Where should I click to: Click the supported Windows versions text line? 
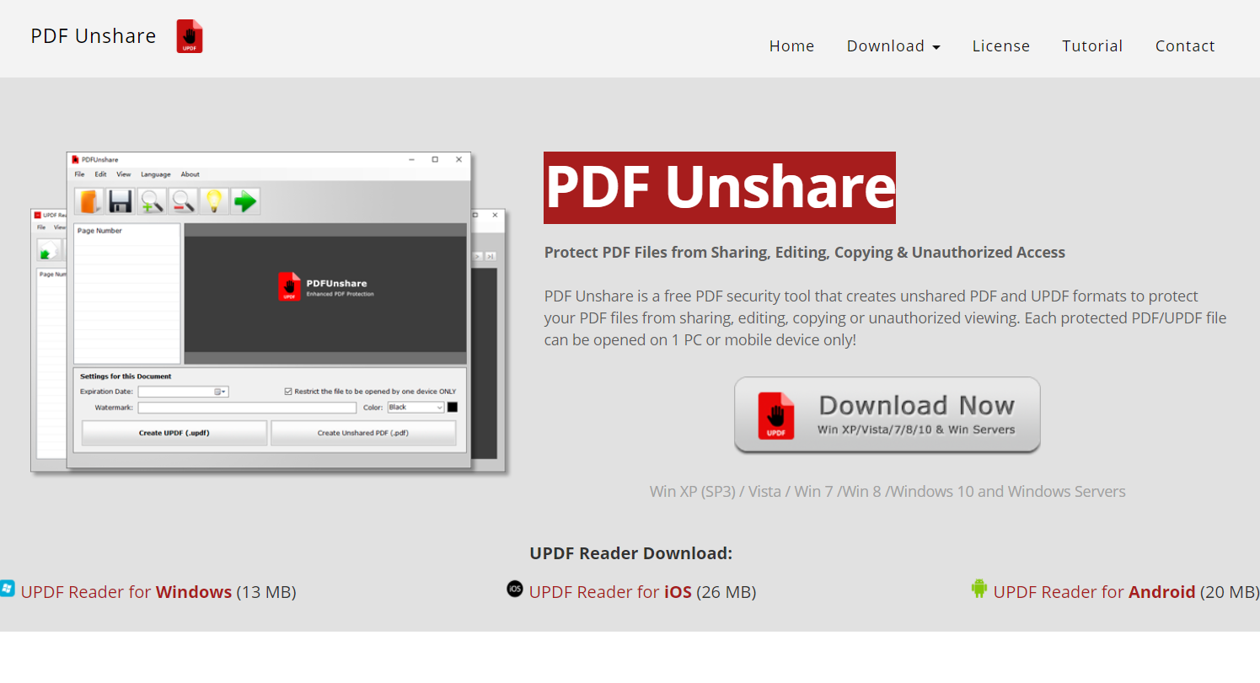[x=887, y=492]
